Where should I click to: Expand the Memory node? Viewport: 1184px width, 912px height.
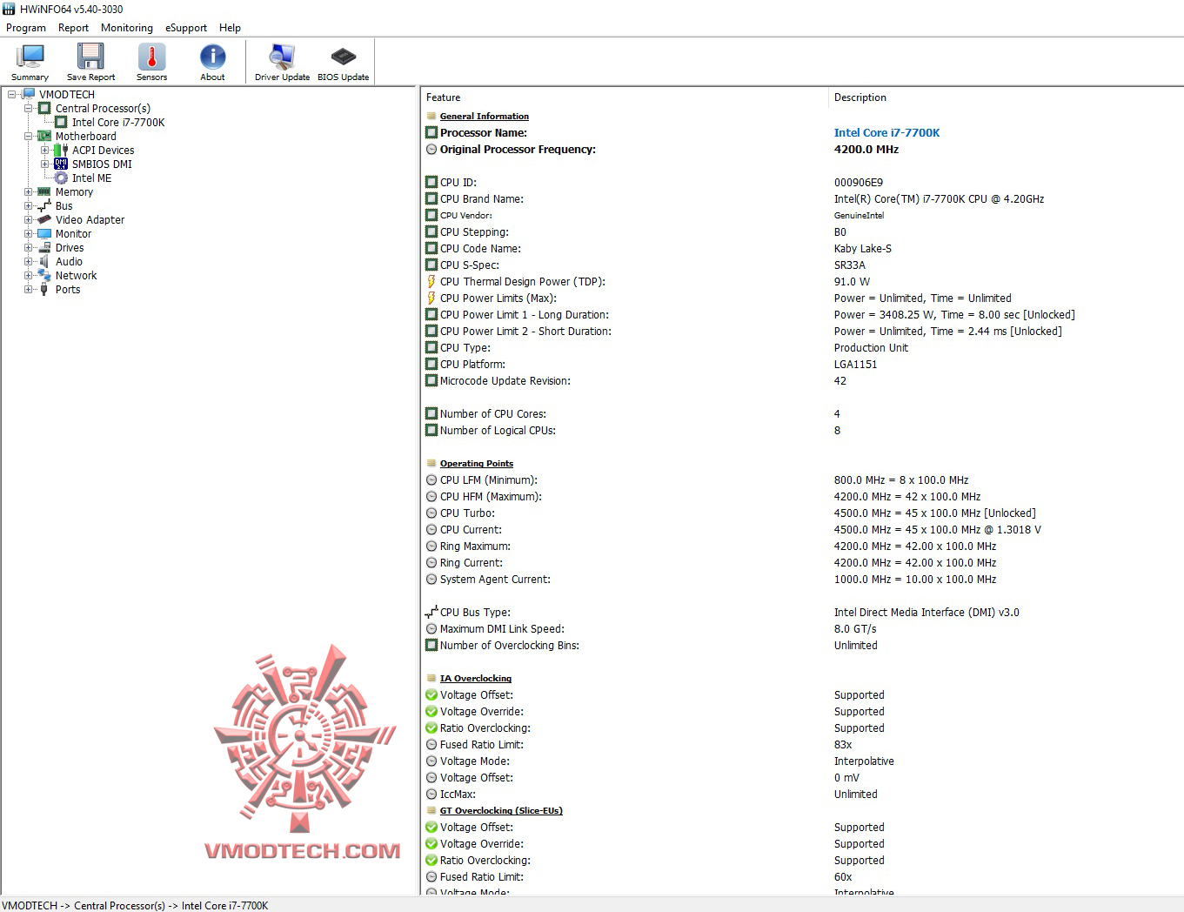[x=28, y=191]
